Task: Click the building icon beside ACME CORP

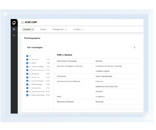Action: pos(22,22)
